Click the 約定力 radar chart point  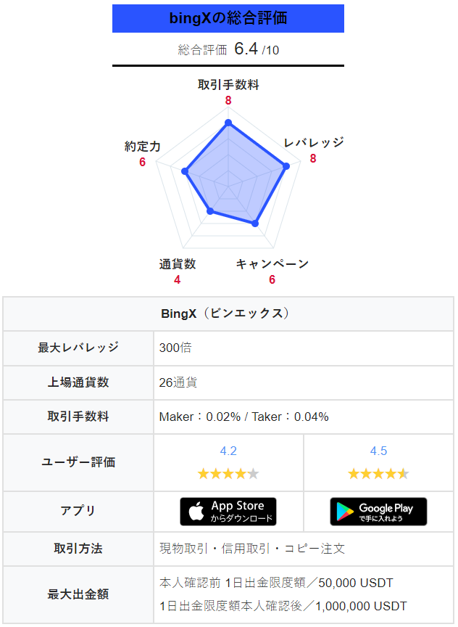[185, 172]
